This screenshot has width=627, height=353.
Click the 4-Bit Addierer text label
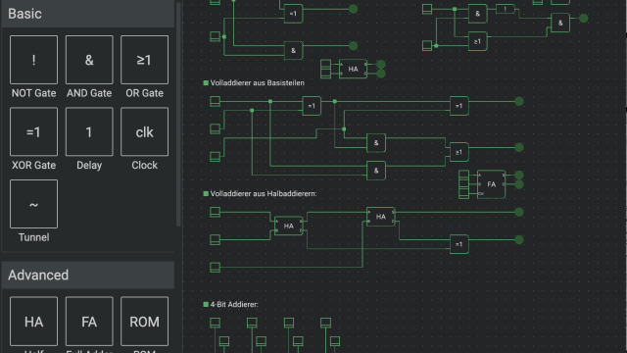tap(234, 305)
